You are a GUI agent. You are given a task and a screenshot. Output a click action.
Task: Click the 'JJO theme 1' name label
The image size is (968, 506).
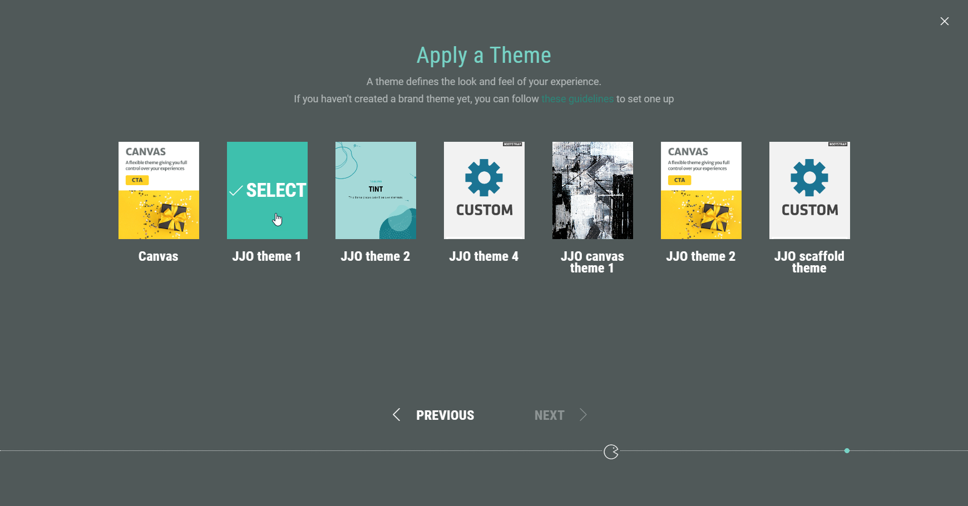click(x=267, y=256)
